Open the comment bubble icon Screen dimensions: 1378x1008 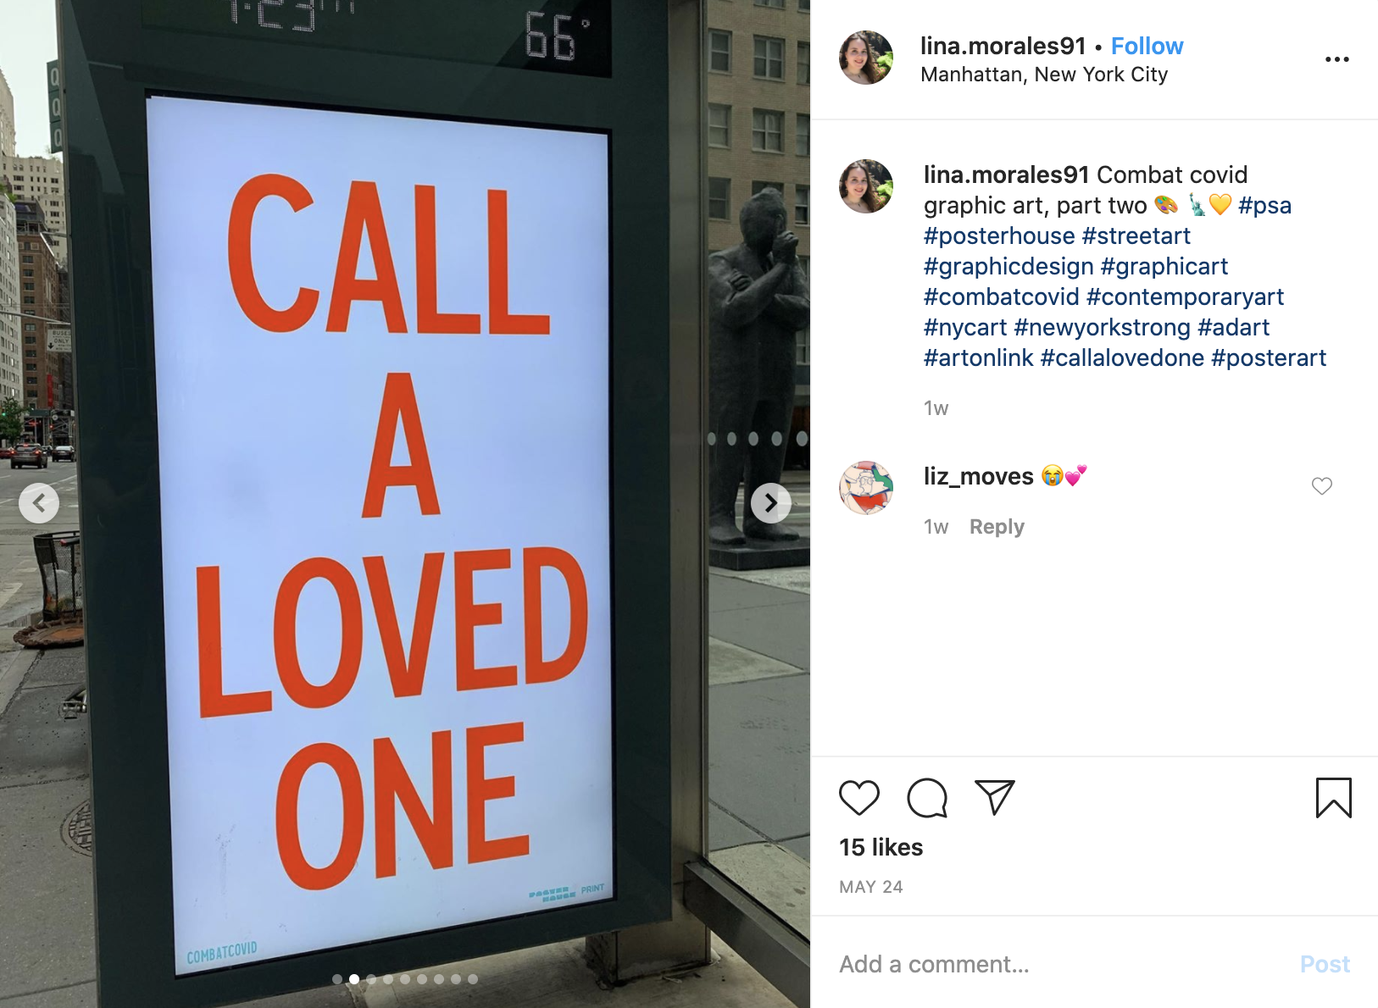[x=927, y=798]
